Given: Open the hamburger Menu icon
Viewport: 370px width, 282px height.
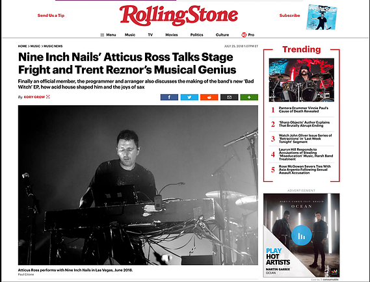Looking at the screenshot, I should (x=102, y=35).
